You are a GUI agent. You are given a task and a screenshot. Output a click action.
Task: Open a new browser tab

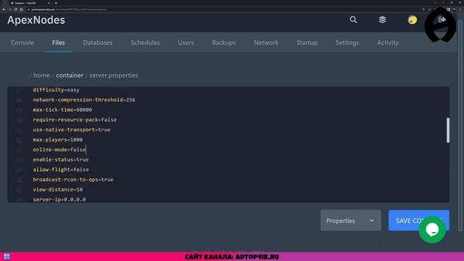(56, 3)
